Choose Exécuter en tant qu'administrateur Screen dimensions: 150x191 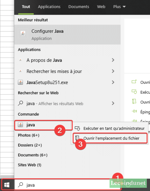[110, 128]
